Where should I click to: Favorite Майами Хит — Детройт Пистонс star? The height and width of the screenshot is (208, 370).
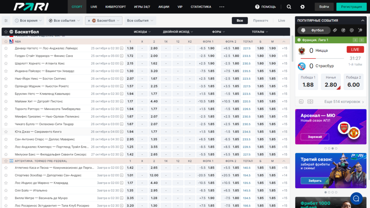[x=6, y=101]
